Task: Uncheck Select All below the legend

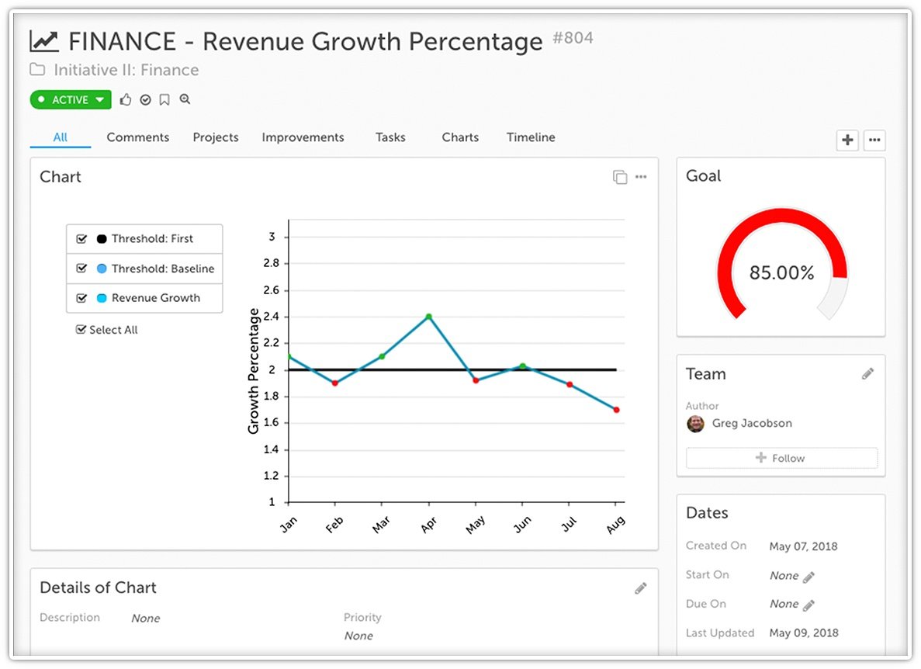Action: (81, 329)
